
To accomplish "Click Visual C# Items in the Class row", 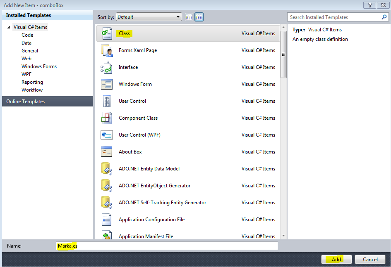I will 258,33.
